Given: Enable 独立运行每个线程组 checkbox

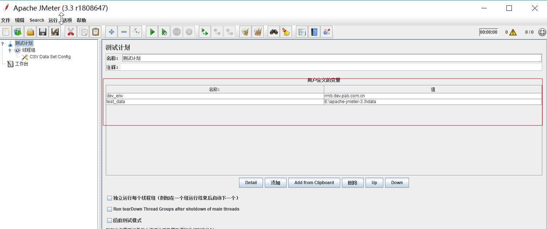Looking at the screenshot, I should point(109,198).
